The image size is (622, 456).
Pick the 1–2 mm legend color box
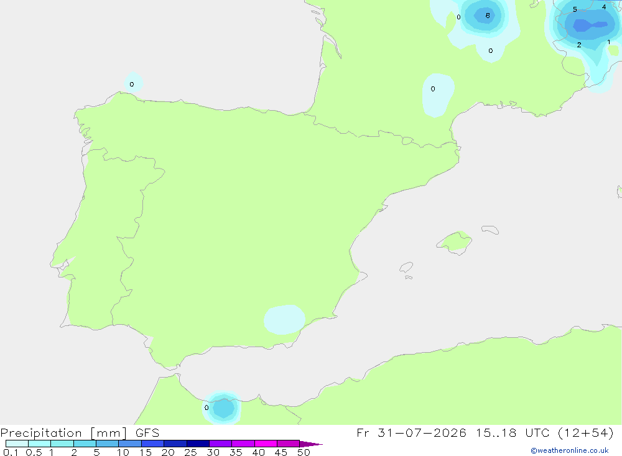62,444
